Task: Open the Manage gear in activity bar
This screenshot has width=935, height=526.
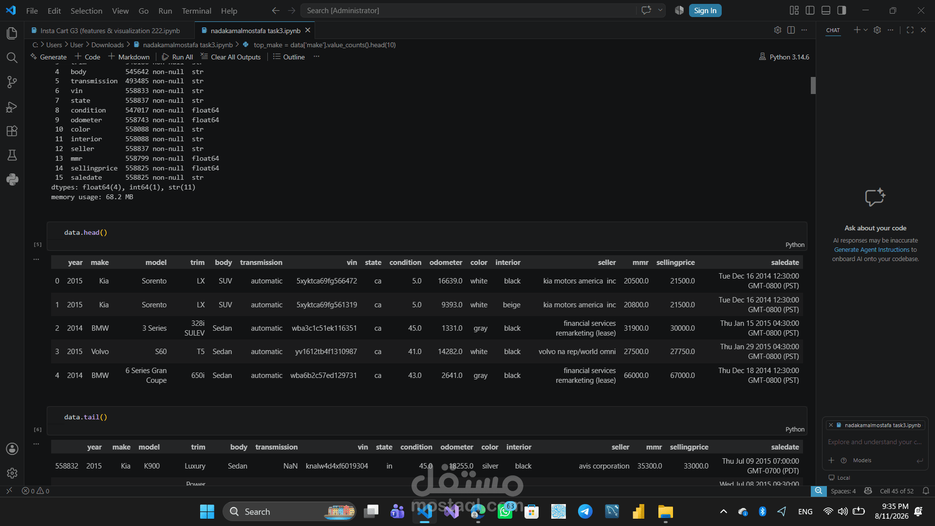Action: (12, 473)
